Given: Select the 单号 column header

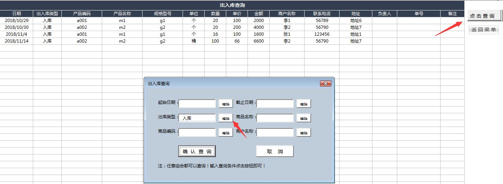Looking at the screenshot, I should [x=419, y=14].
